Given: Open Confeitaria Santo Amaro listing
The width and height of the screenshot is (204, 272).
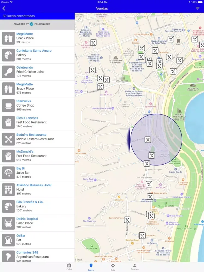Looking at the screenshot, I should coord(37,55).
